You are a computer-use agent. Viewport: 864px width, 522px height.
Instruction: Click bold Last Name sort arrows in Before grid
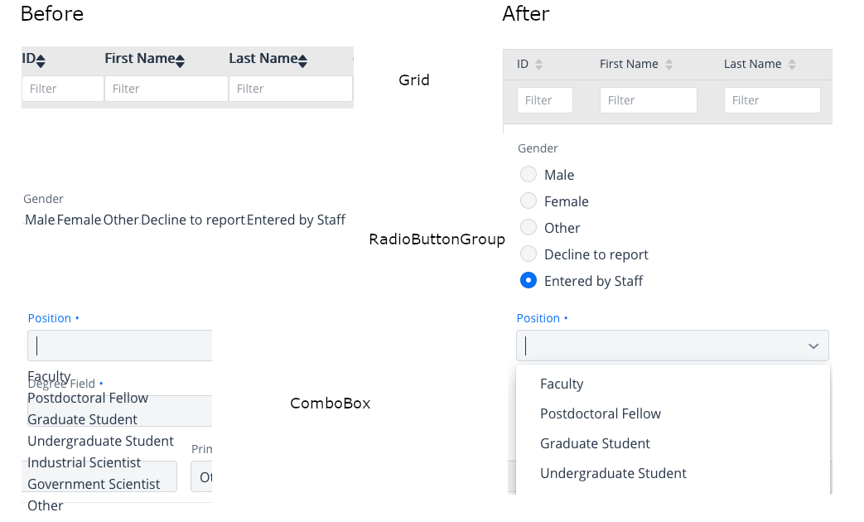[x=302, y=60]
